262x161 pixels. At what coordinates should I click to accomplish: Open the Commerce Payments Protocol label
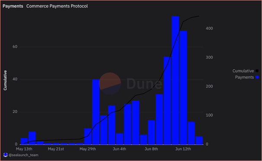point(57,6)
